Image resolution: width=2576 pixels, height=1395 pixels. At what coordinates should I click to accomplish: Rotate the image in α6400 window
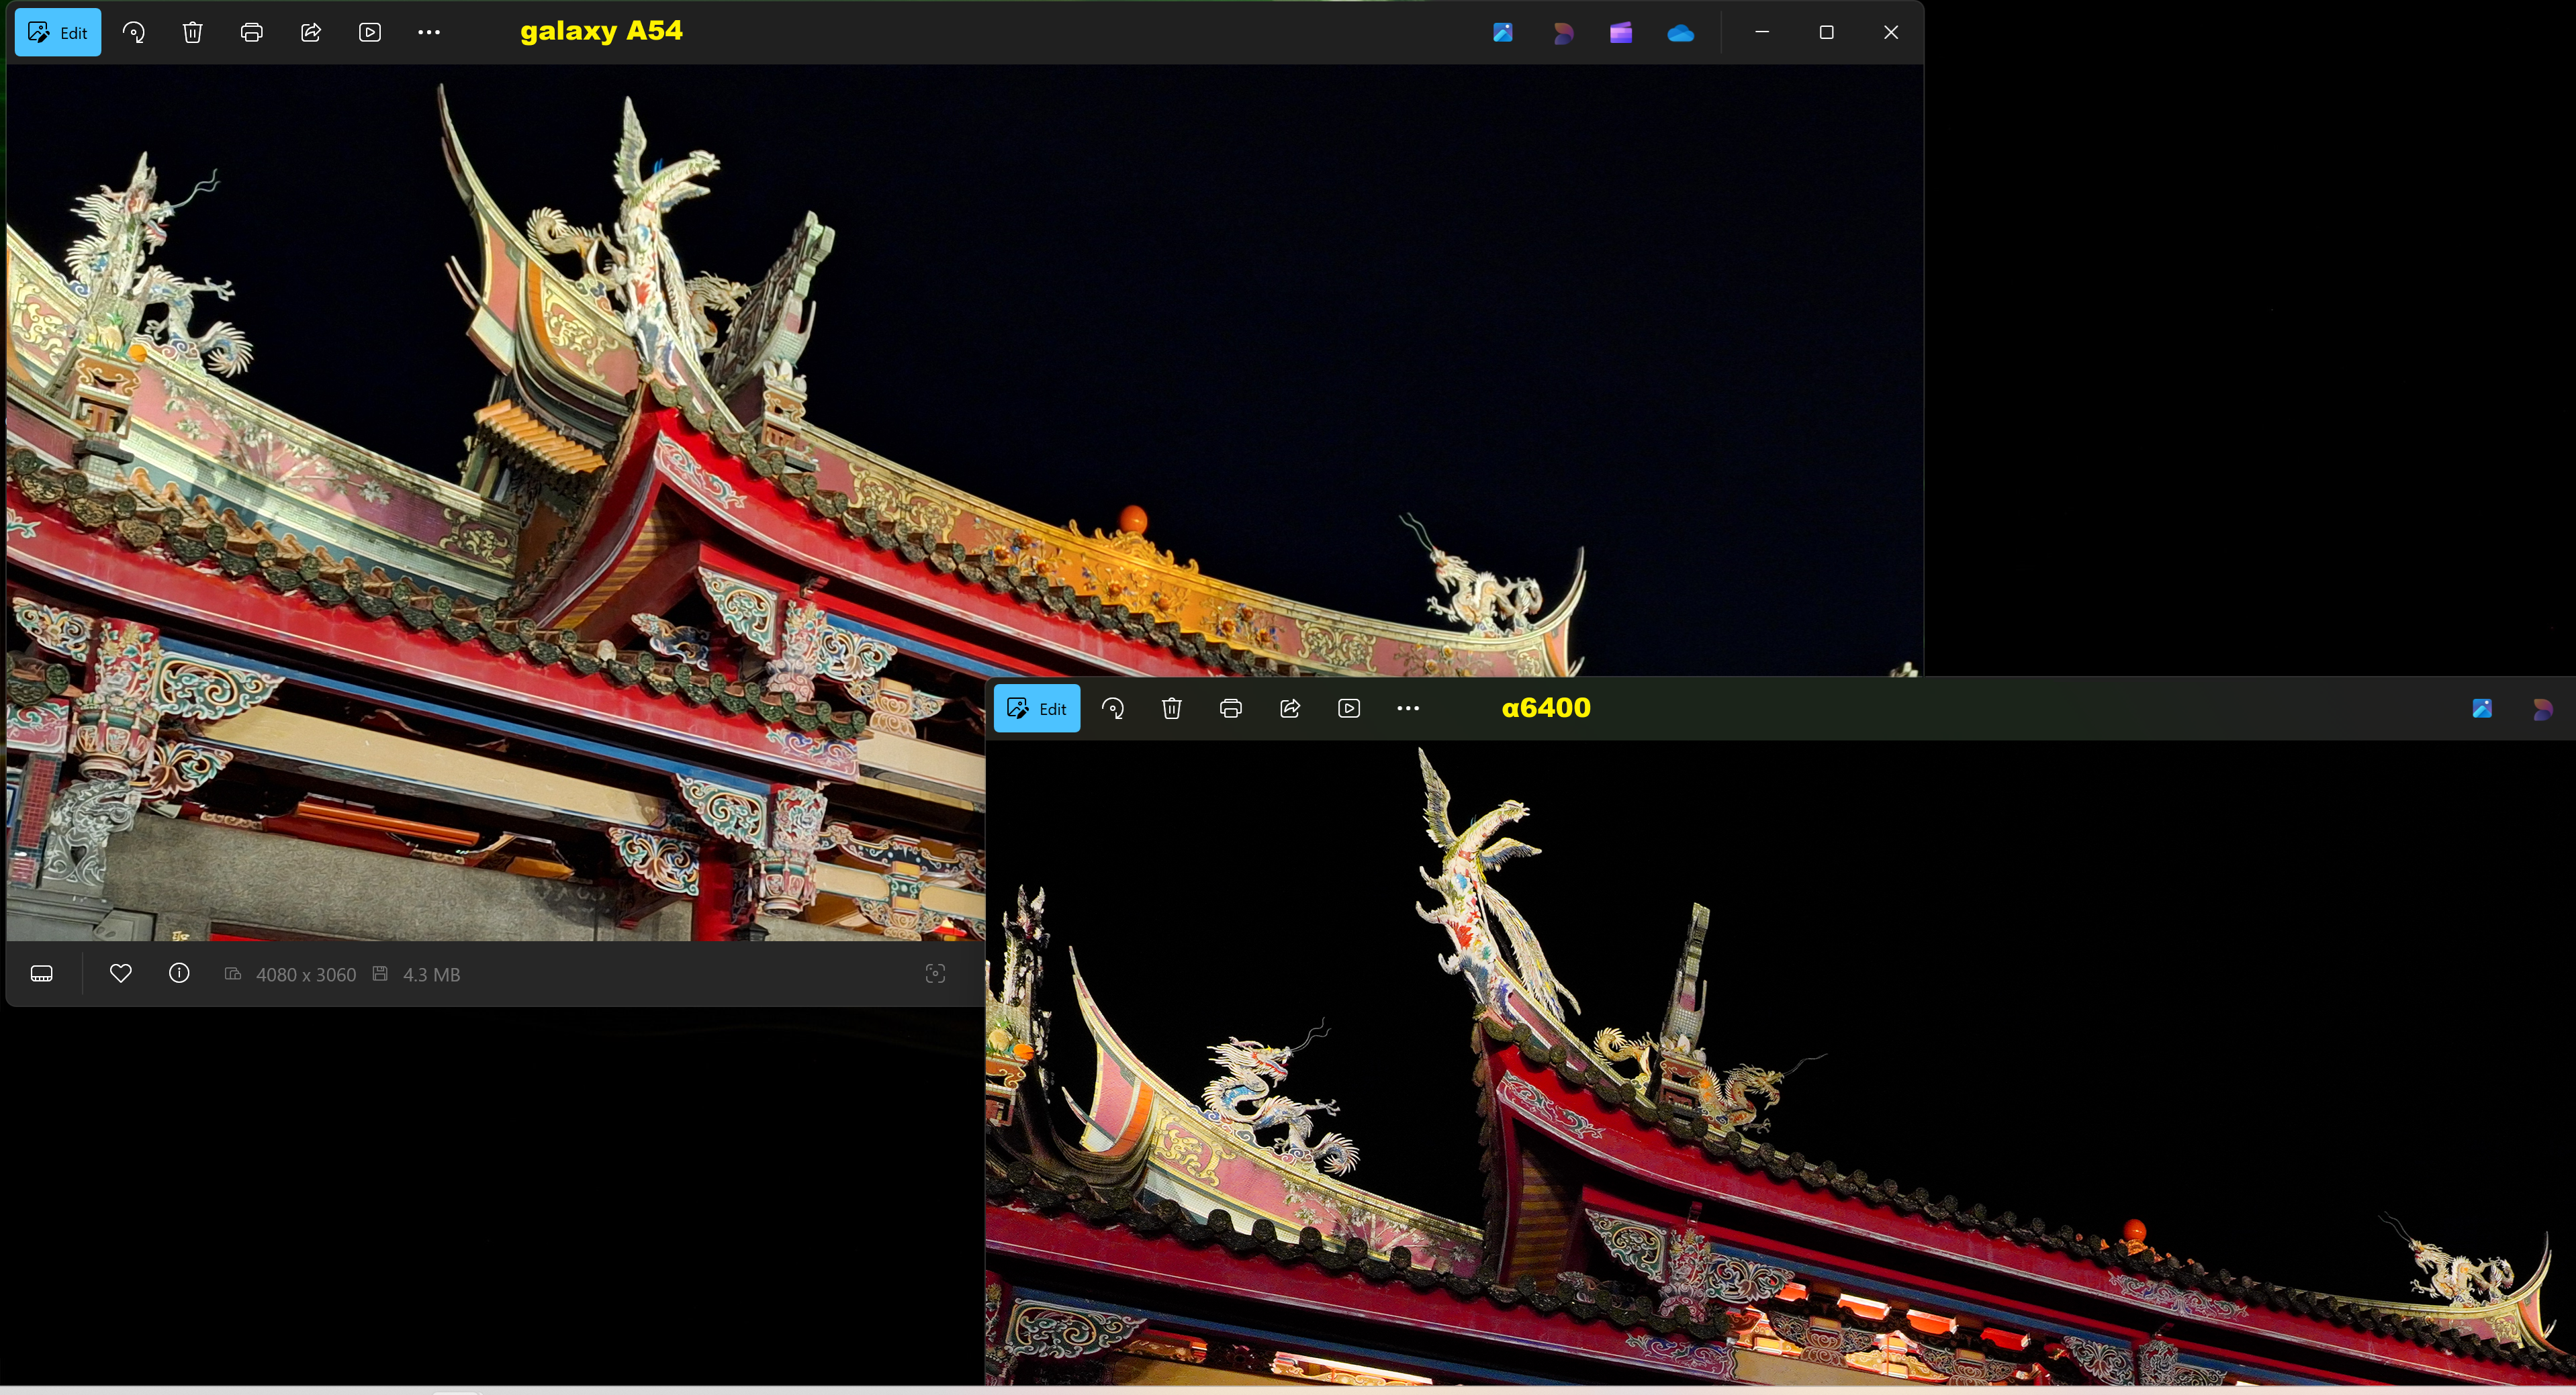tap(1113, 708)
